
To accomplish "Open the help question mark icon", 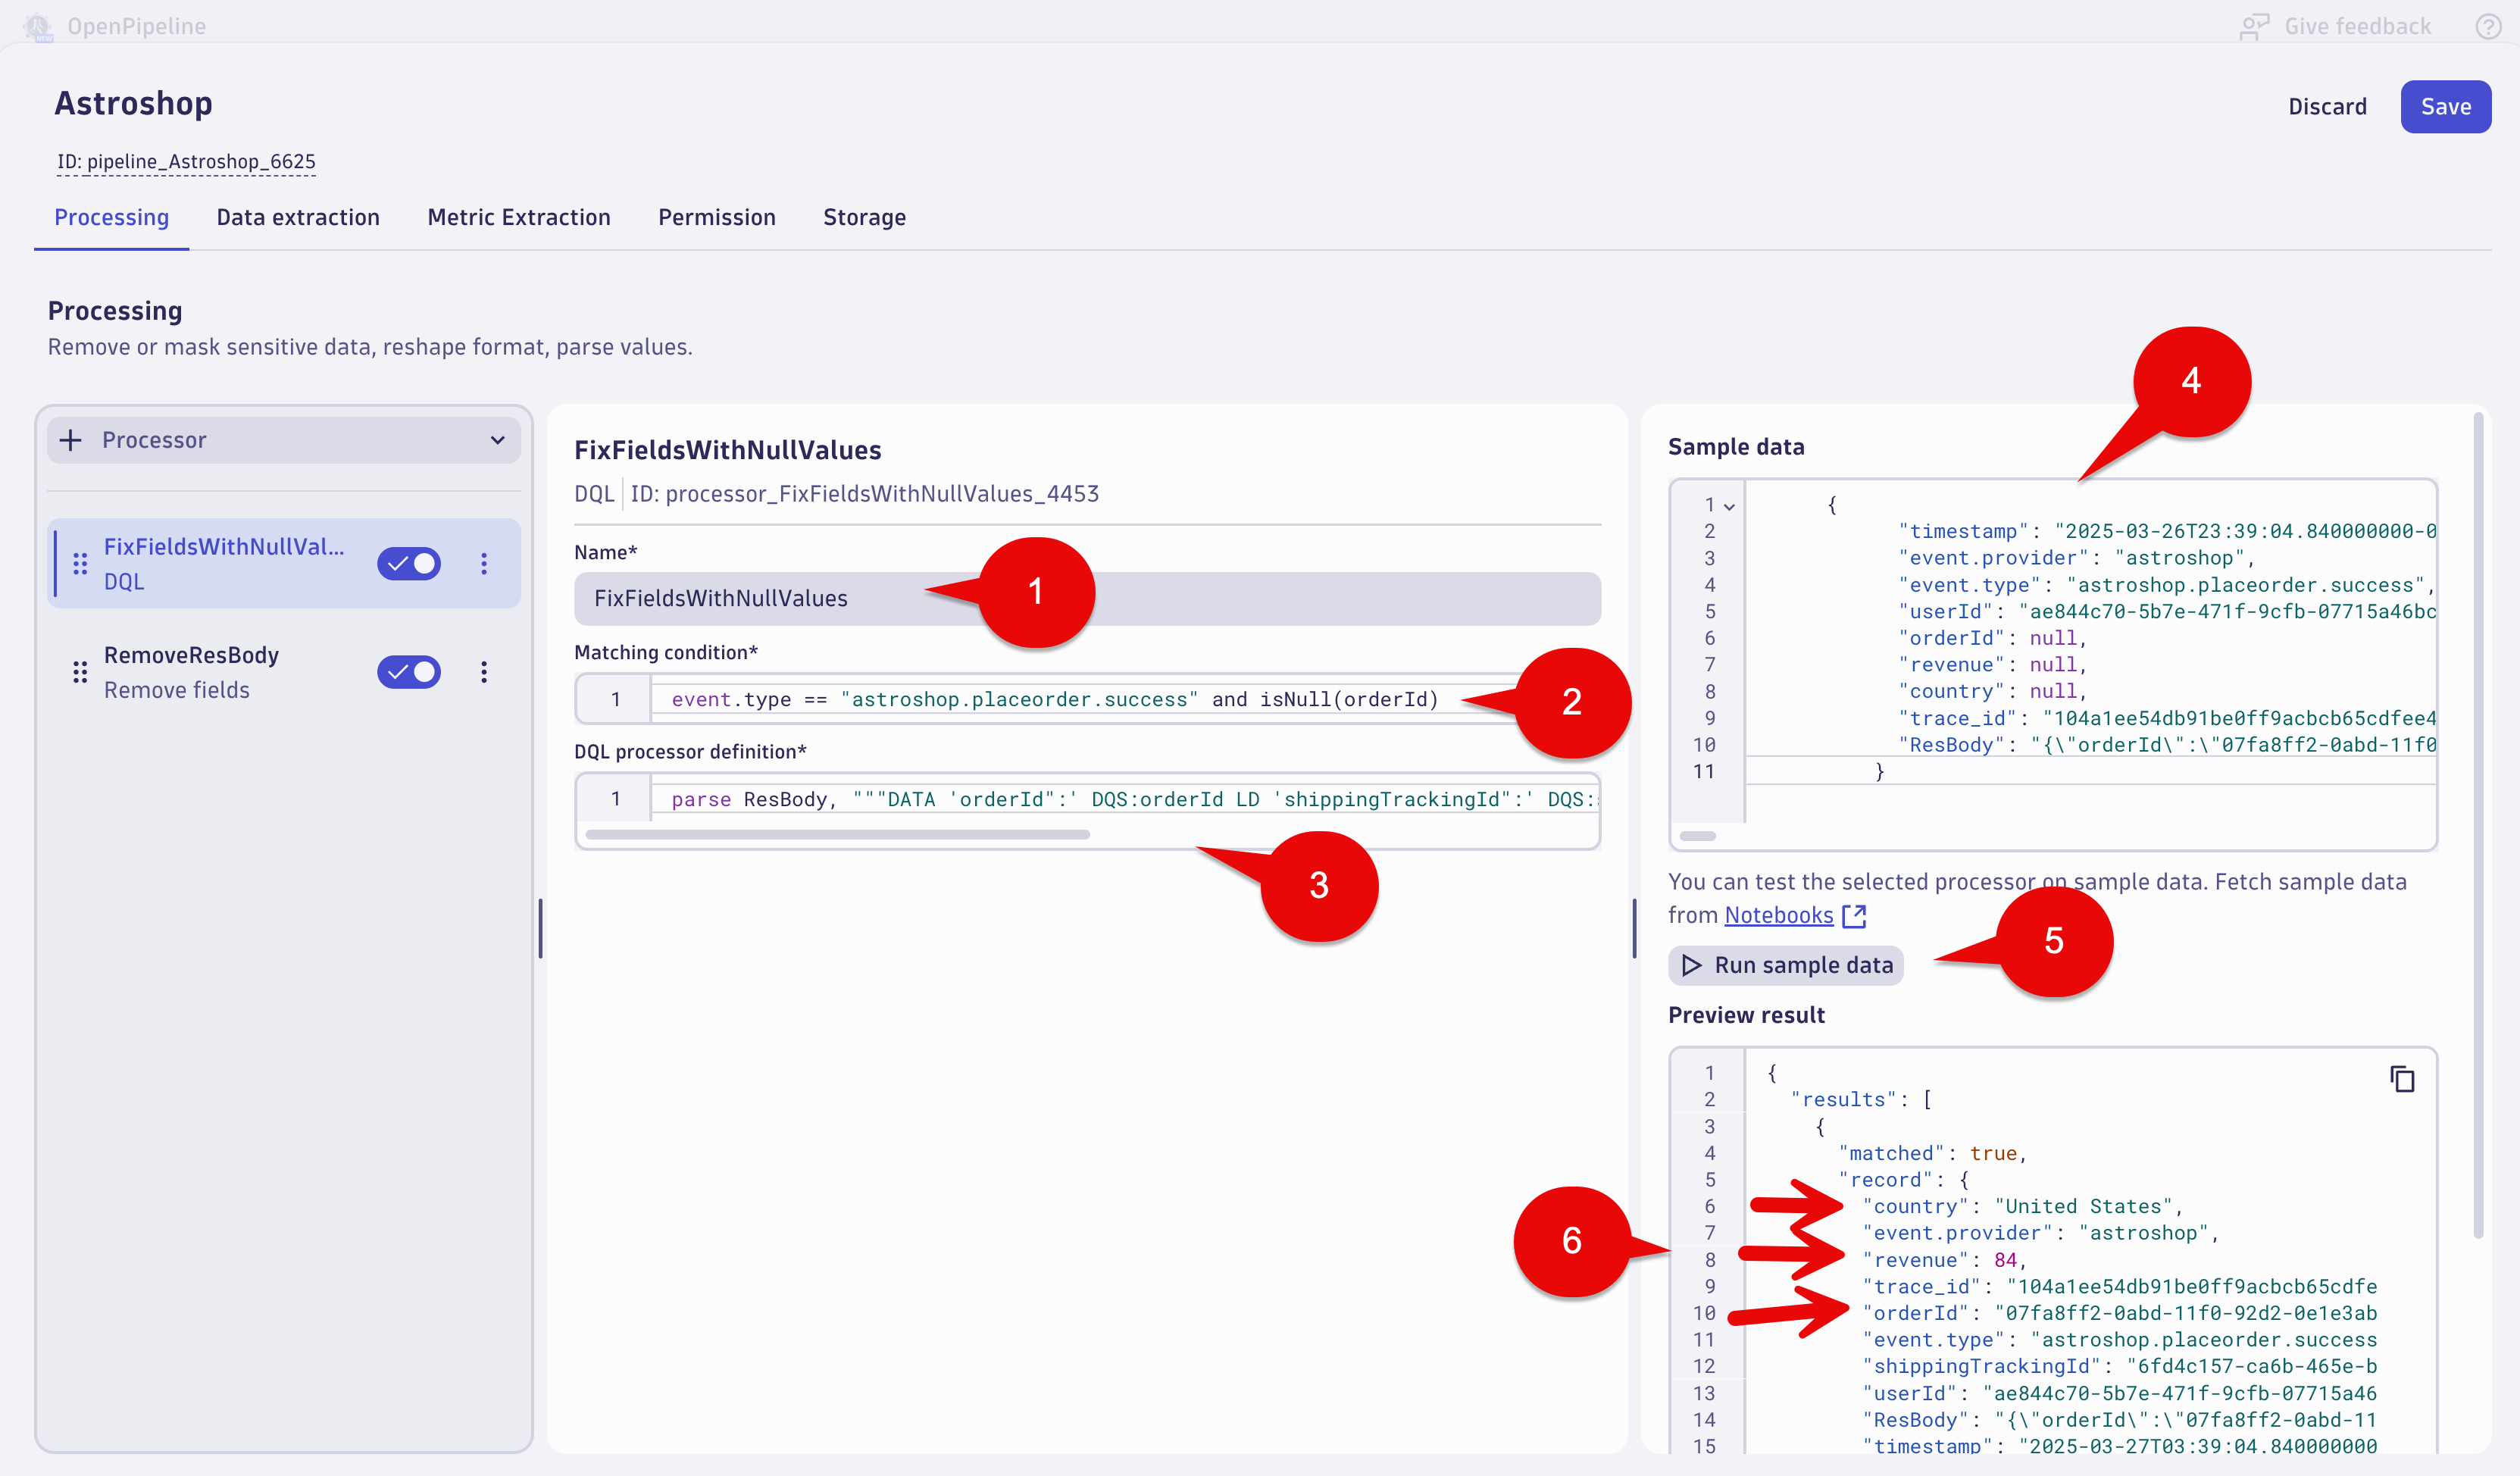I will pyautogui.click(x=2488, y=26).
